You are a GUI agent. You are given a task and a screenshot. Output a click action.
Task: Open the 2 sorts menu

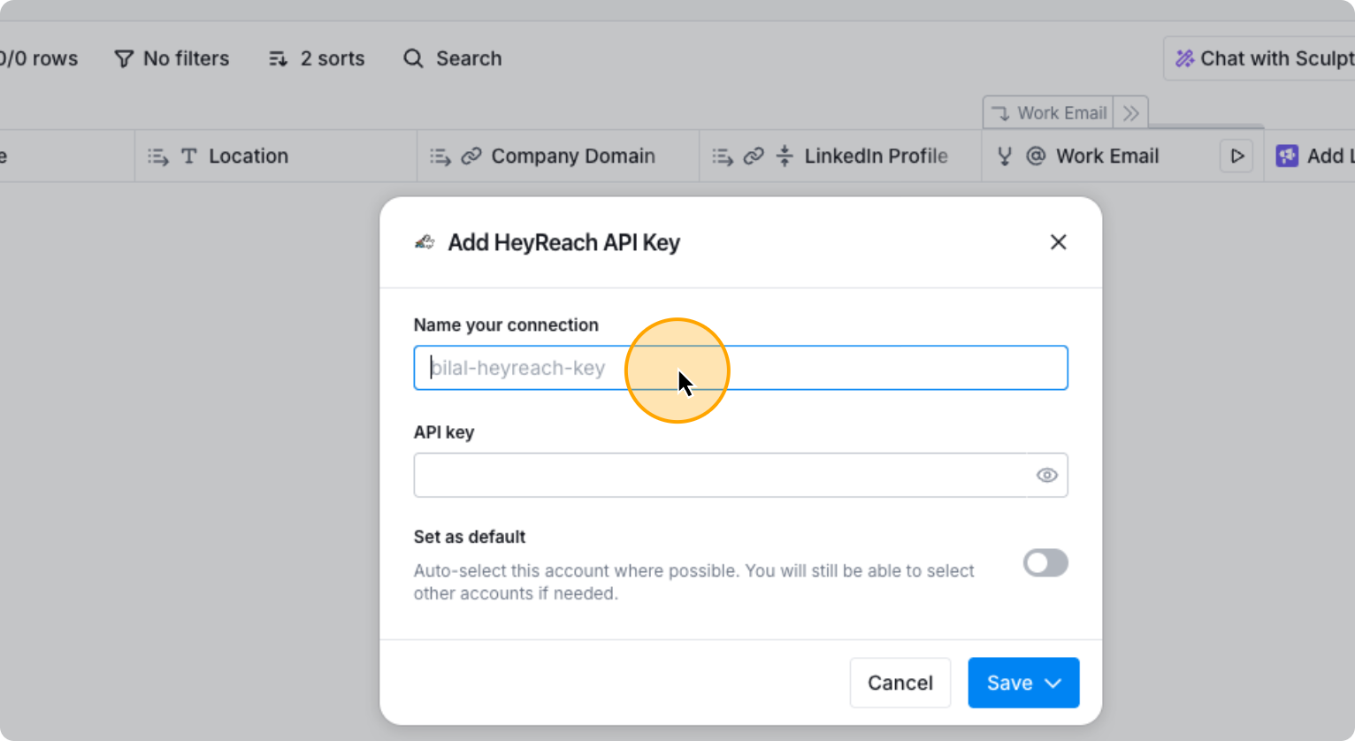[x=317, y=58]
